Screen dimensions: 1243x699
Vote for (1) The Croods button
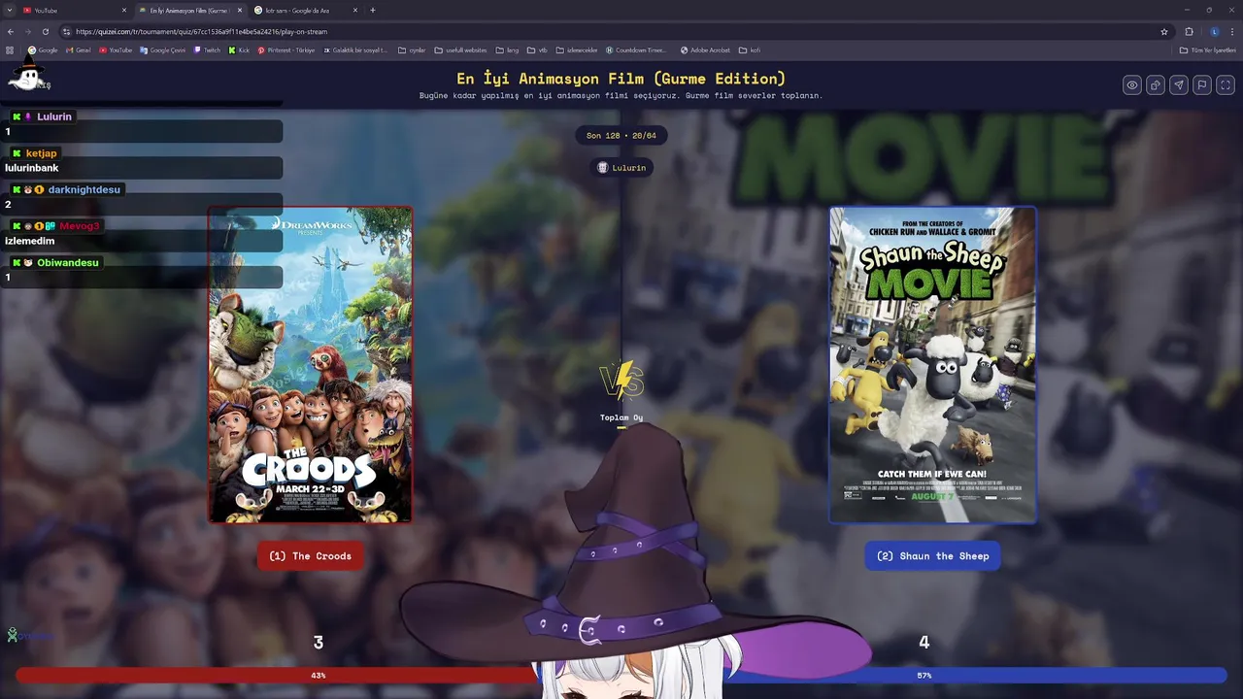coord(311,556)
